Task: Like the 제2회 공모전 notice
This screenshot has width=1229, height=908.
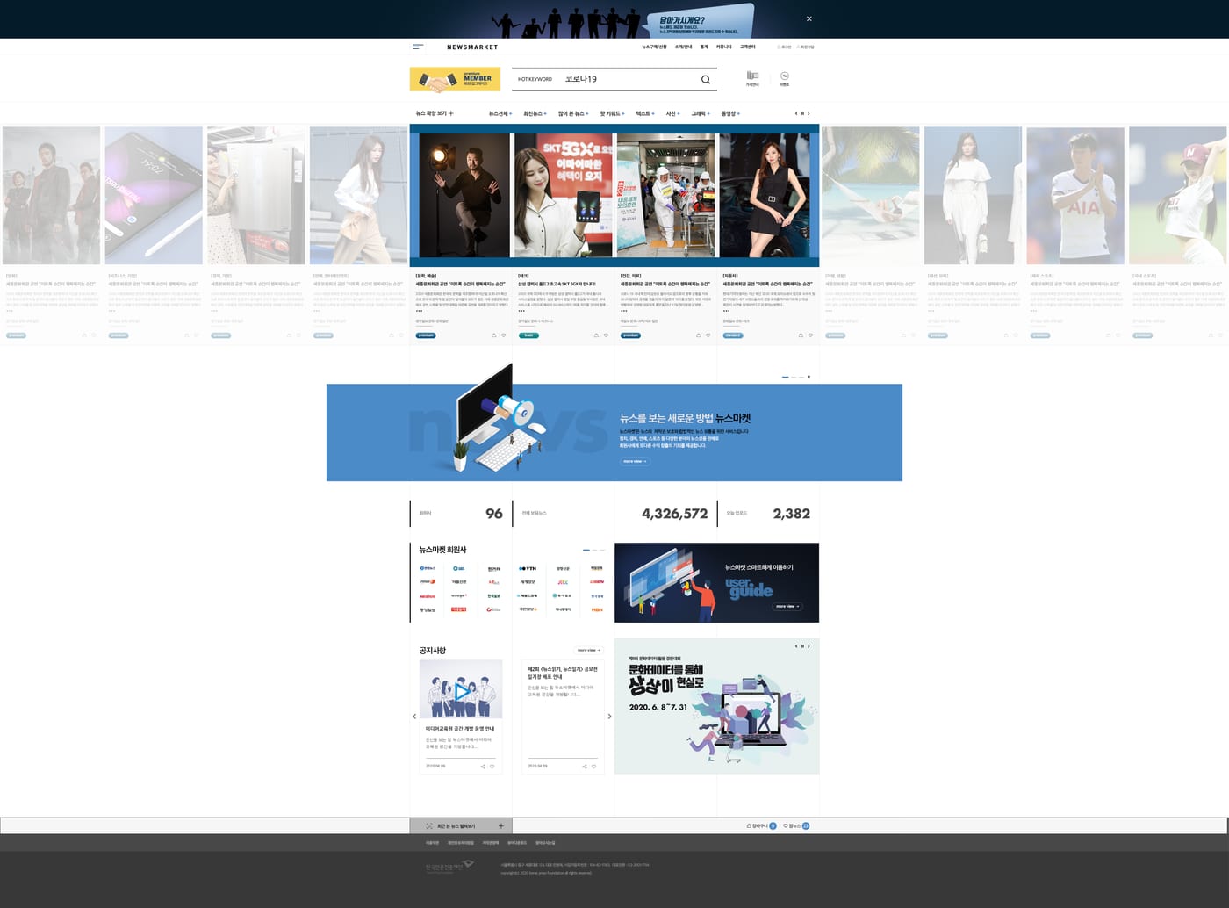Action: coord(593,767)
